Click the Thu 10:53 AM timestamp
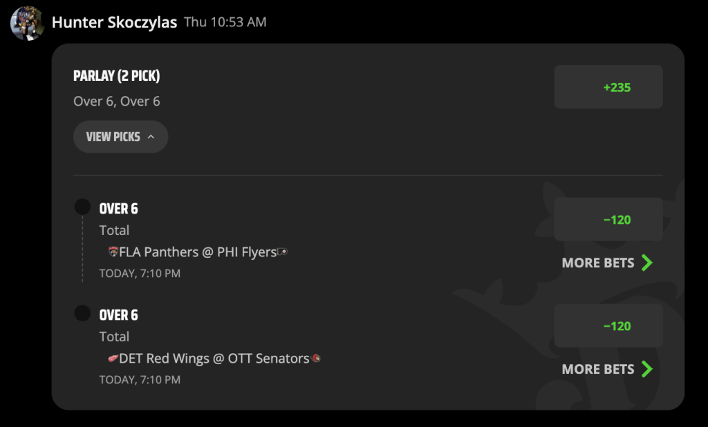Viewport: 708px width, 427px height. 225,22
